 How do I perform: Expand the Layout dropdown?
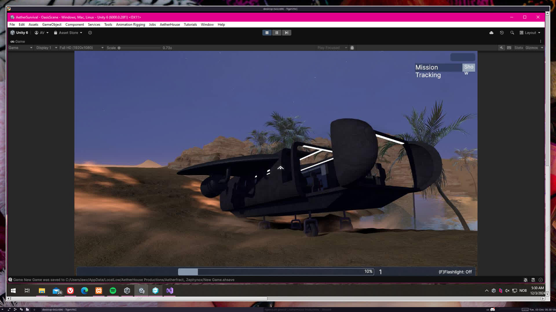(530, 33)
